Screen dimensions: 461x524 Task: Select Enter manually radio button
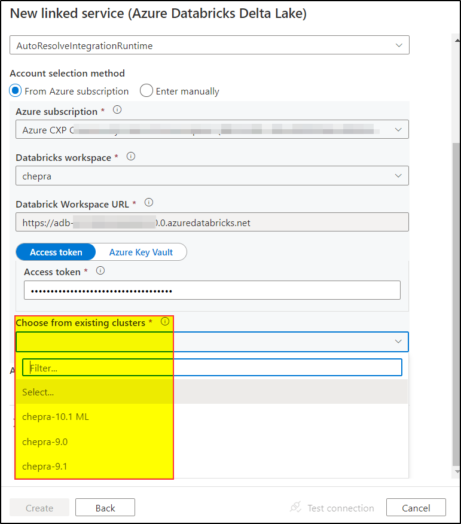146,90
